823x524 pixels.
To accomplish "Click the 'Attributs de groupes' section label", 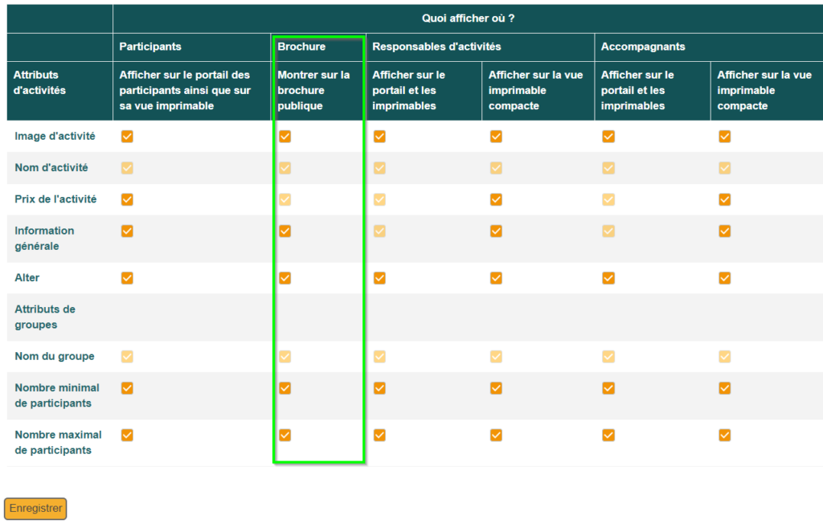I will (x=45, y=317).
